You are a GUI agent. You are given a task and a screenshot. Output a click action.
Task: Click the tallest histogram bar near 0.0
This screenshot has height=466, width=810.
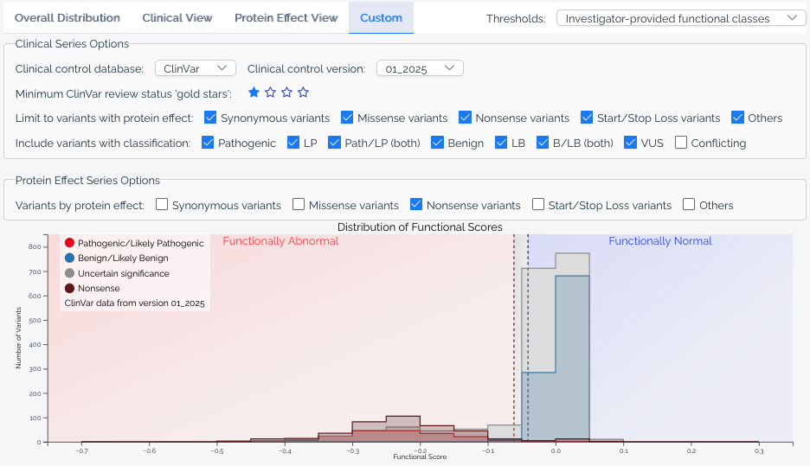572,346
